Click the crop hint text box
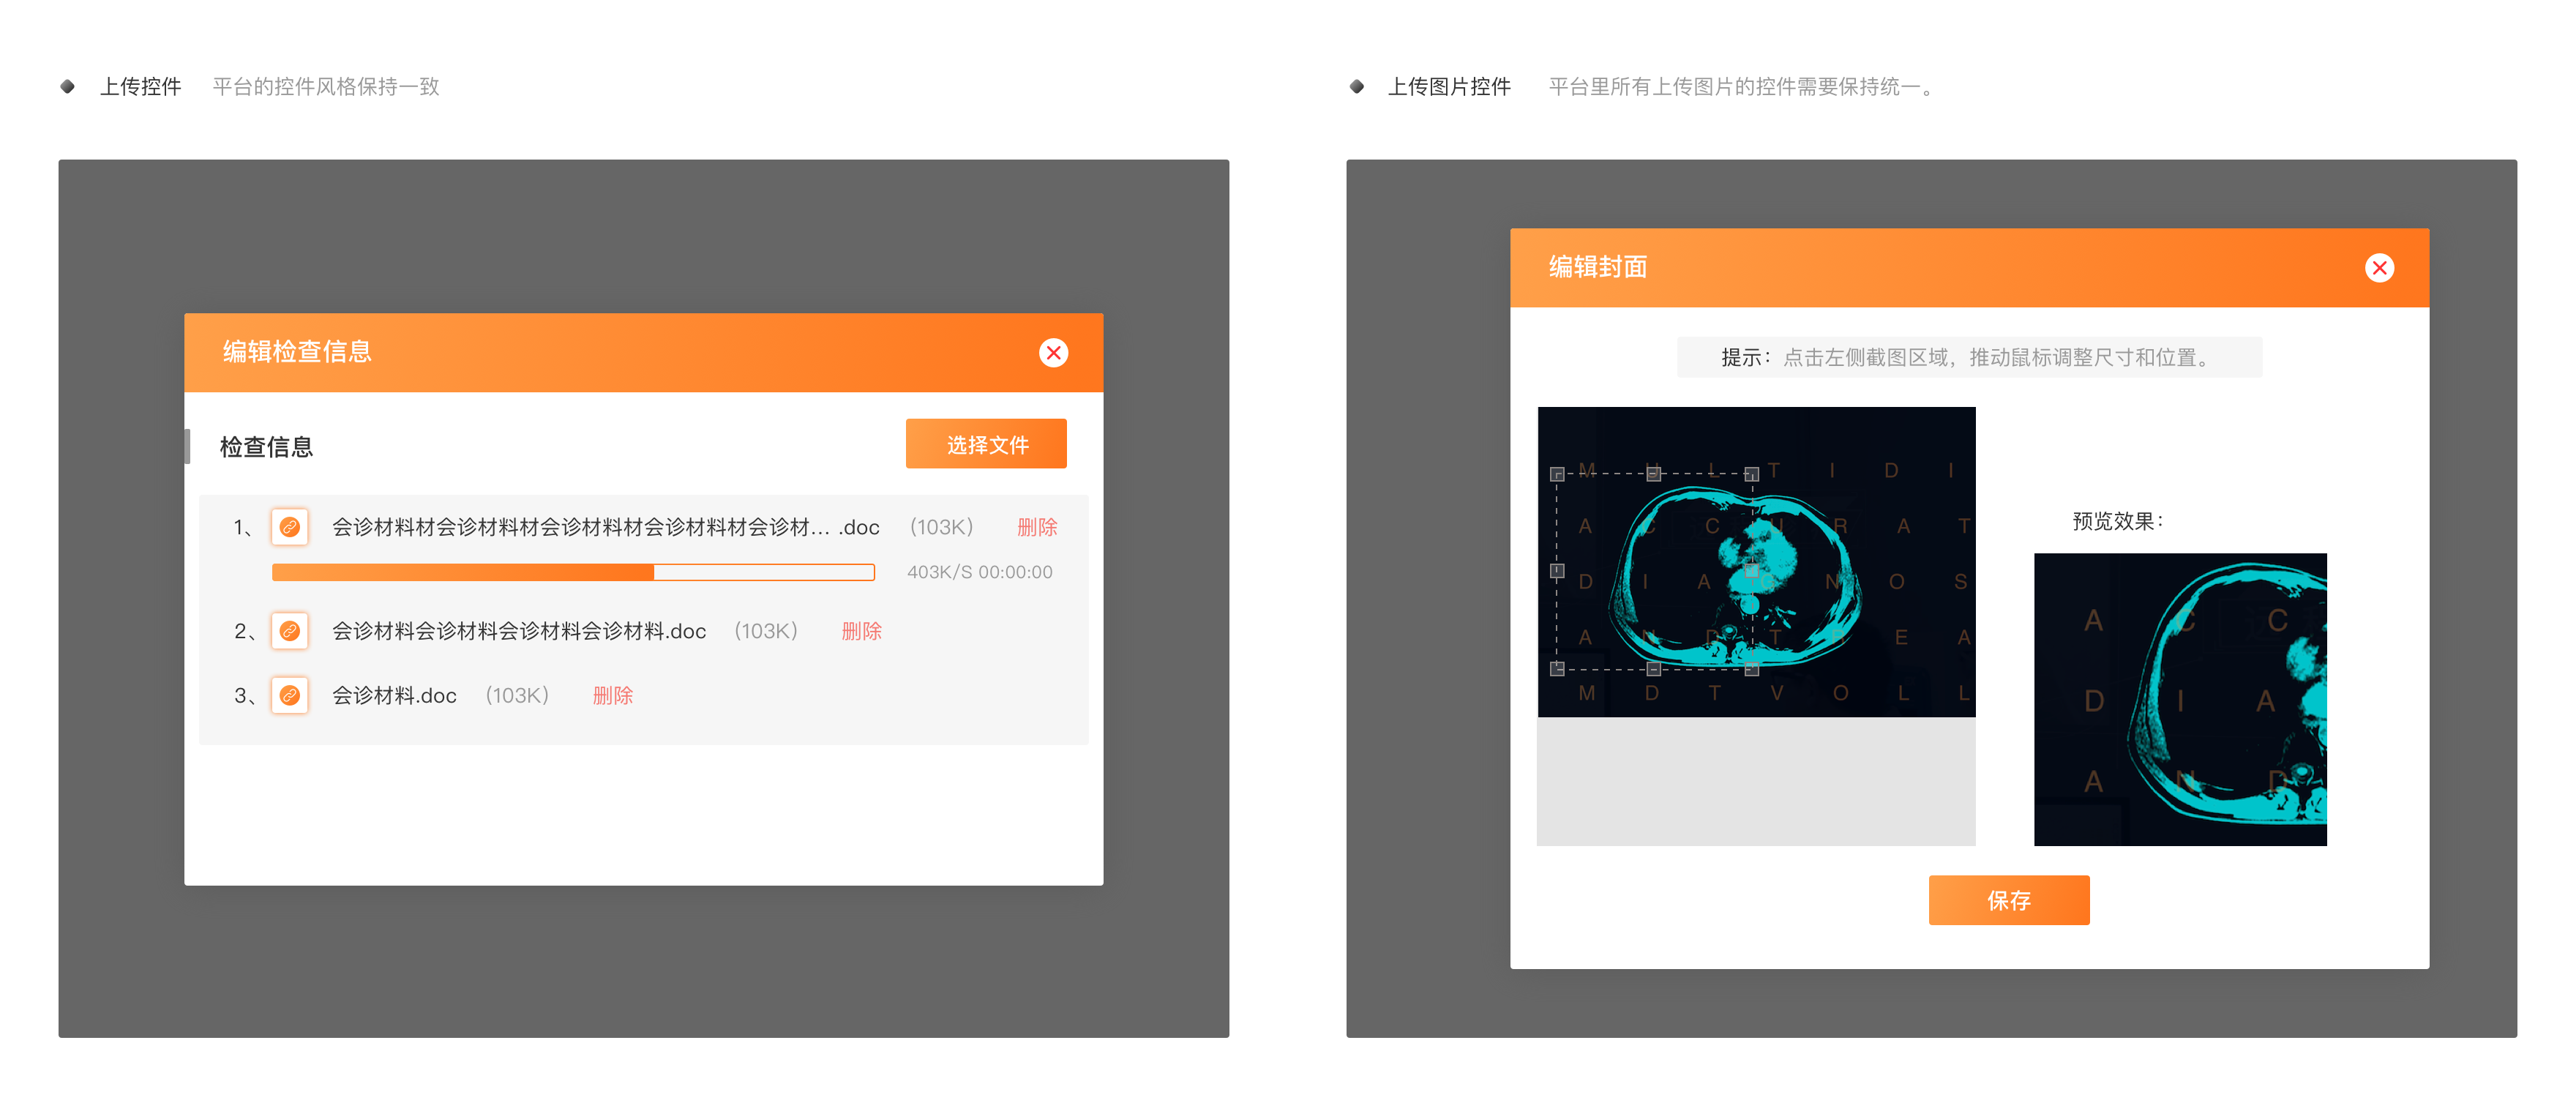Screen dimensions: 2576x1114 click(x=1968, y=357)
